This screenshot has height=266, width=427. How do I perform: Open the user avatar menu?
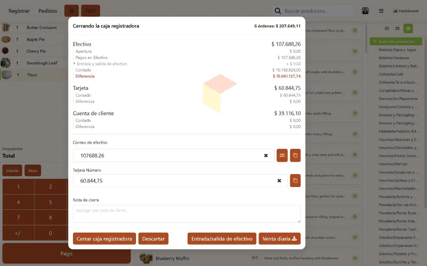[365, 11]
